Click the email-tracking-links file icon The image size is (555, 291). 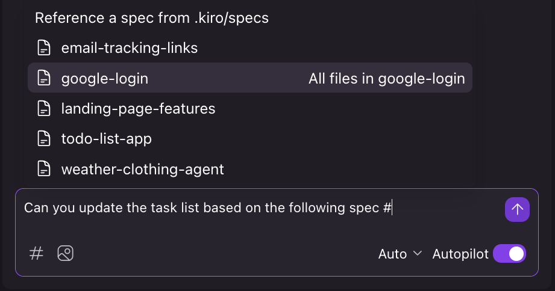coord(43,47)
